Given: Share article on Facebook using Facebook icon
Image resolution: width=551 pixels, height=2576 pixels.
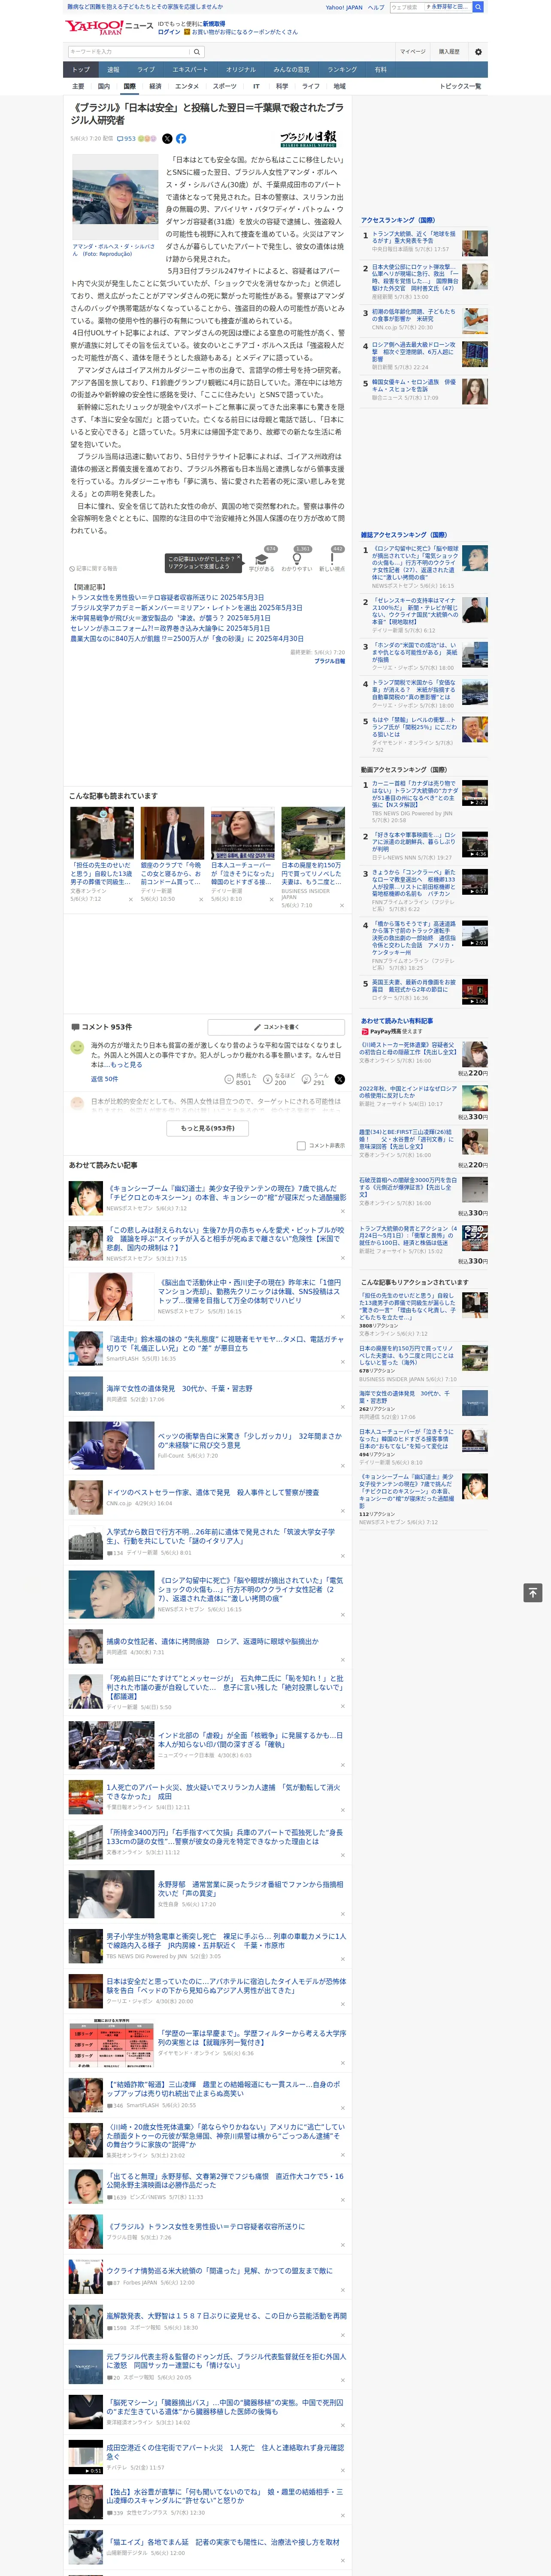Looking at the screenshot, I should pos(181,139).
